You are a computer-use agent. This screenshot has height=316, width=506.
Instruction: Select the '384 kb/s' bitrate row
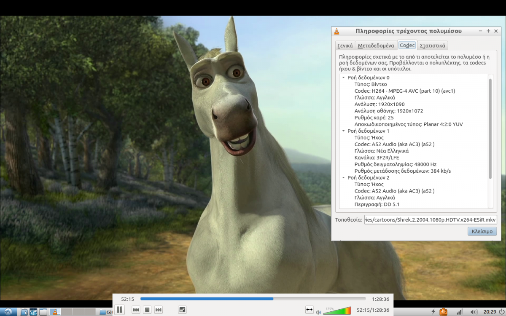tap(403, 171)
